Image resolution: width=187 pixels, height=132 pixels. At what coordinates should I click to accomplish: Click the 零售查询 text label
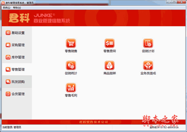tap(110, 51)
